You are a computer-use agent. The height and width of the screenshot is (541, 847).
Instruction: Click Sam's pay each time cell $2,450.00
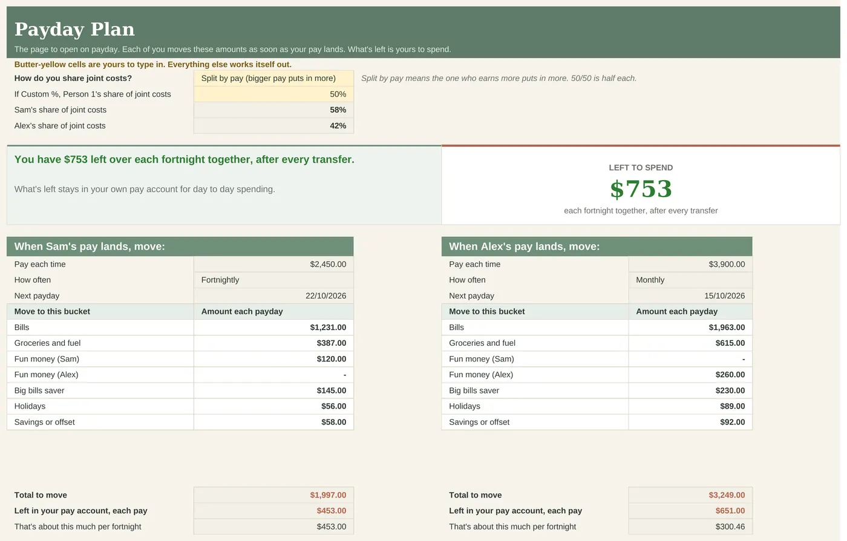click(273, 264)
